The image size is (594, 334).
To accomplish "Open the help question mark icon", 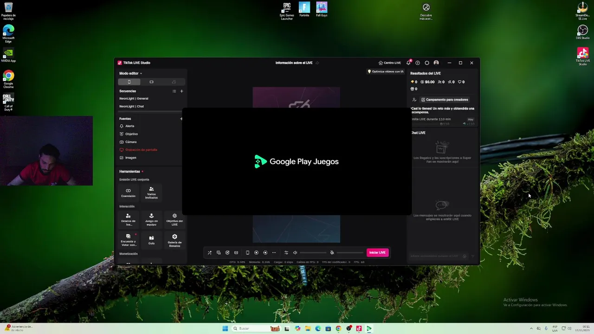I will point(418,63).
